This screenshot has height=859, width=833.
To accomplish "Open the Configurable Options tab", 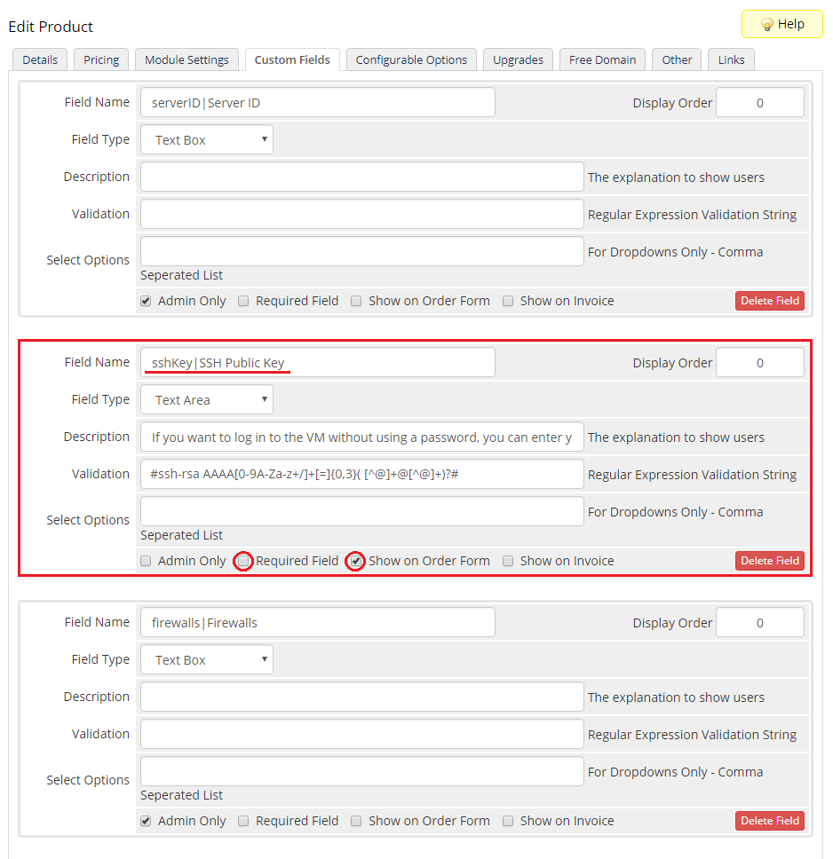I will click(x=411, y=59).
